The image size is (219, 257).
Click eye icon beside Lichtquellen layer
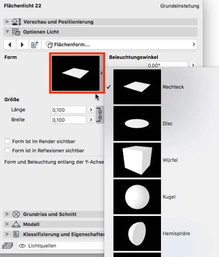[x=22, y=246]
